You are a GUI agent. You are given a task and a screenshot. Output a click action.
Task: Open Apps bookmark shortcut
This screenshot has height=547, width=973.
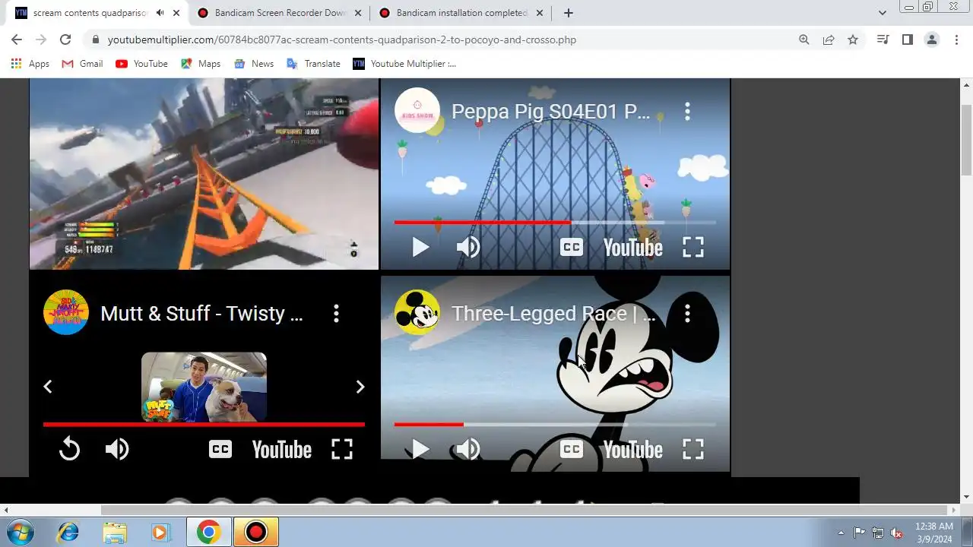coord(30,64)
